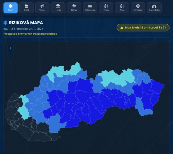Image resolution: width=173 pixels, height=154 pixels.
Task: Open K. ovzdušia air quality tab
Action: pos(154,8)
